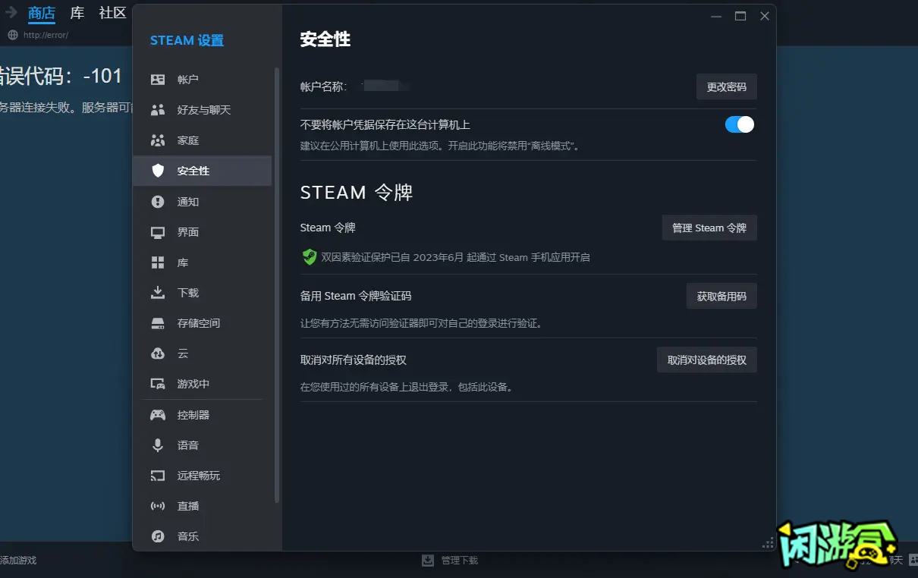The width and height of the screenshot is (918, 578).
Task: Click the green shield verification icon
Action: click(x=309, y=256)
